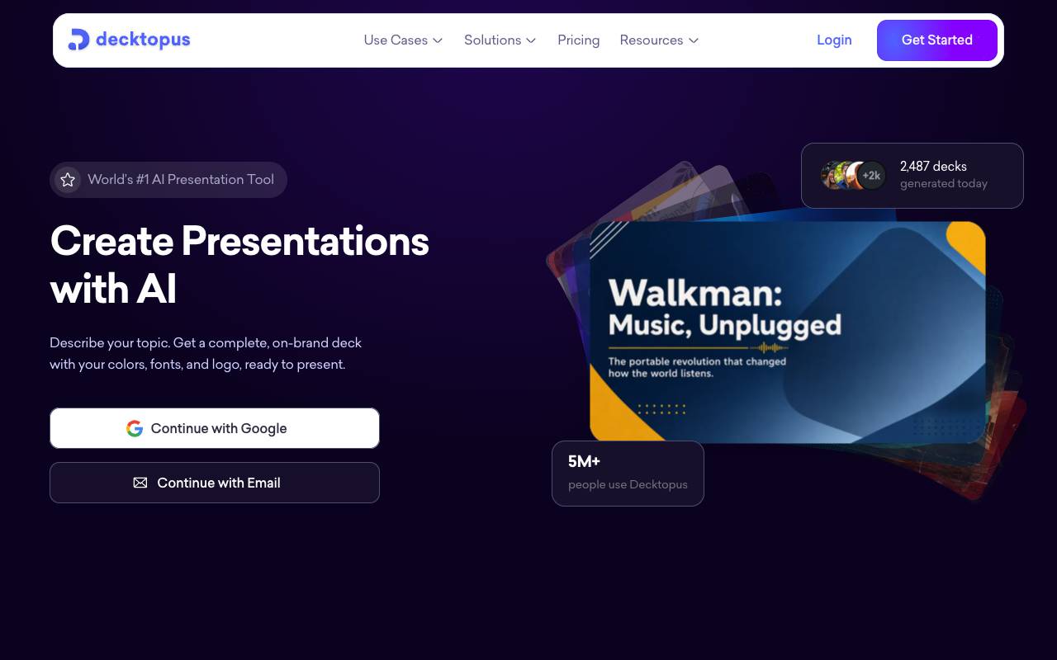Click the audio waveform icon on the slide

770,347
